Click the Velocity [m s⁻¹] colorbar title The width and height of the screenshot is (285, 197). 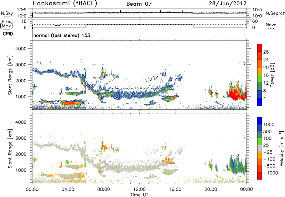pos(281,148)
